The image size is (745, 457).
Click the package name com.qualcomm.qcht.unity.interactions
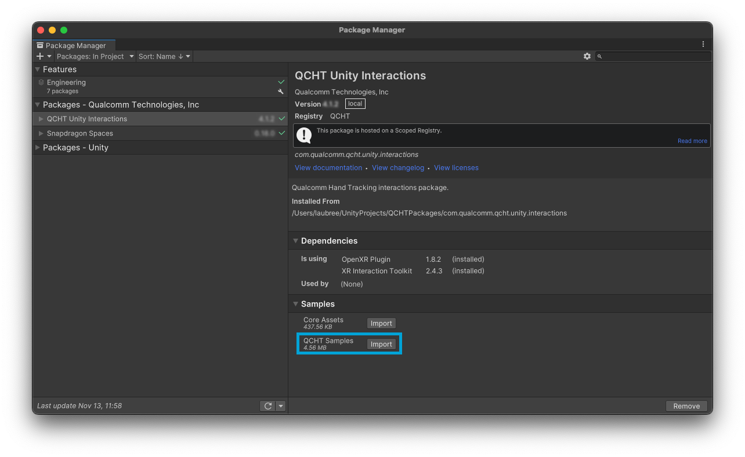356,155
